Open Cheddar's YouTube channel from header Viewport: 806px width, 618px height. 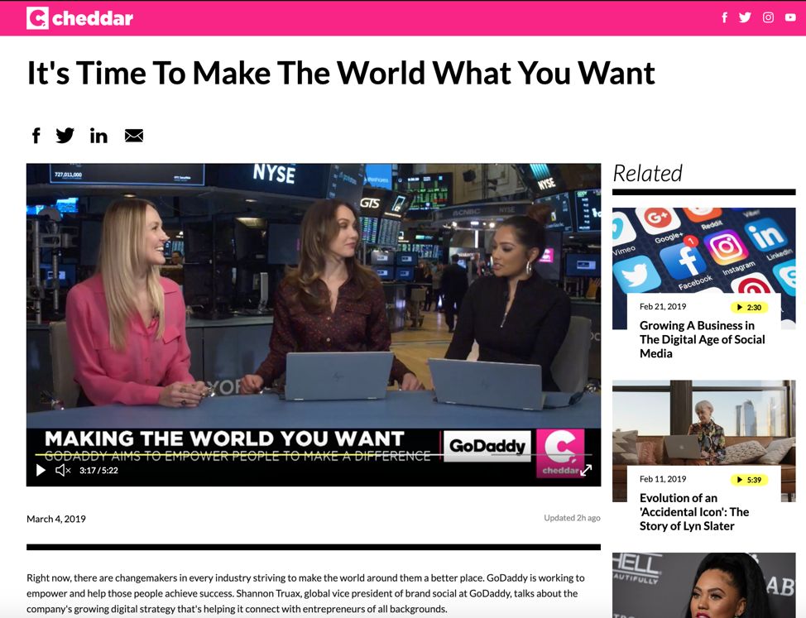click(790, 17)
